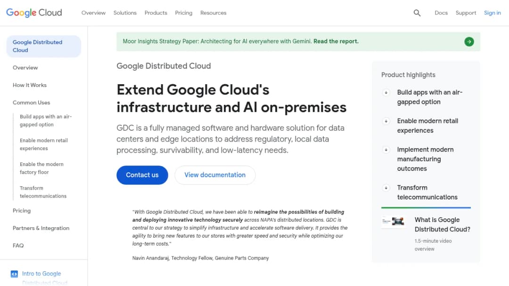Select sidebar item Transform telecommunications
Screen dimensions: 509x286
point(43,192)
